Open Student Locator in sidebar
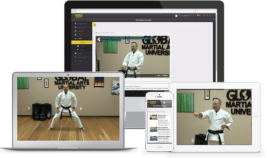The width and height of the screenshot is (267, 158). coord(82,57)
